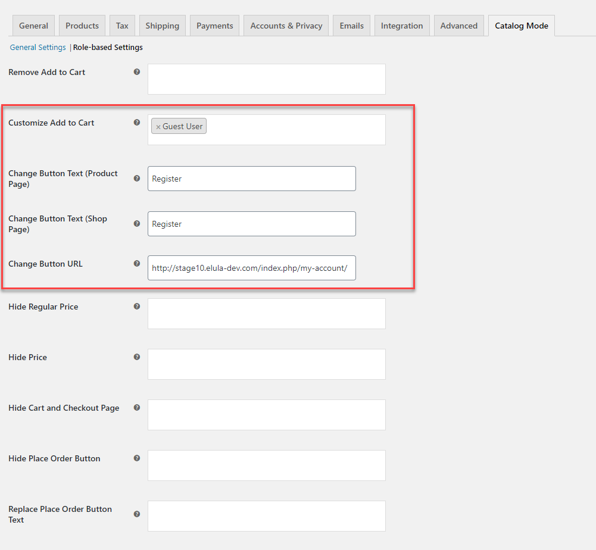
Task: Click help icon next to Remove Add to Cart
Action: 137,72
